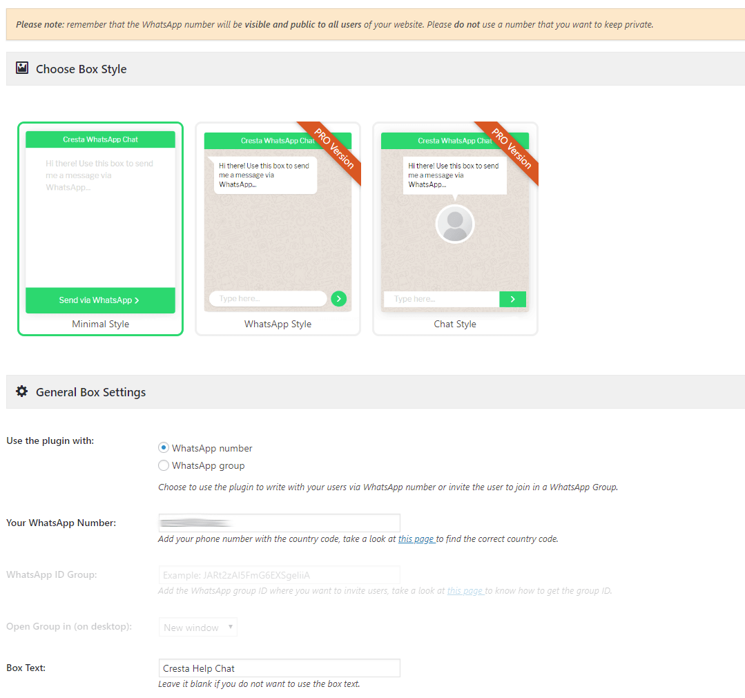The height and width of the screenshot is (698, 745).
Task: Click 'Leave it blank' hint under Box Text
Action: point(259,684)
